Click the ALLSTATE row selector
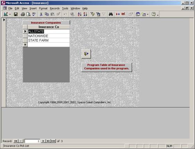This screenshot has width=195, height=149. [25, 32]
